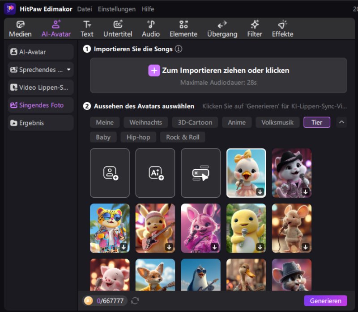Click the Generieren button
358x312 pixels.
[x=325, y=301]
